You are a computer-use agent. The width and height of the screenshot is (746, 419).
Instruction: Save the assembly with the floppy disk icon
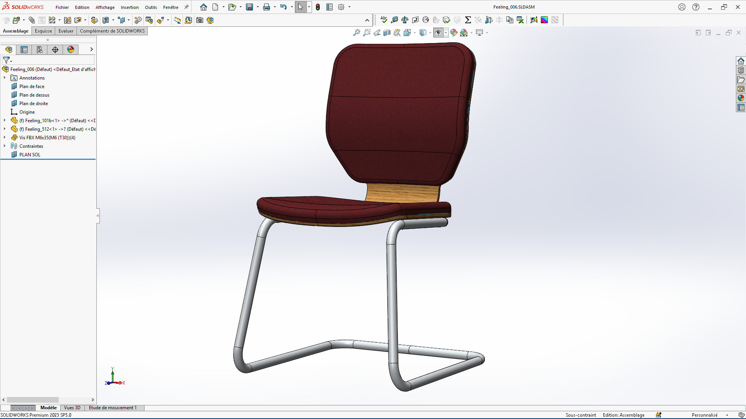pyautogui.click(x=249, y=7)
